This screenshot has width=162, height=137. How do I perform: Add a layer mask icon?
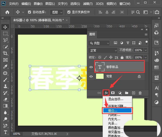[x=113, y=93]
